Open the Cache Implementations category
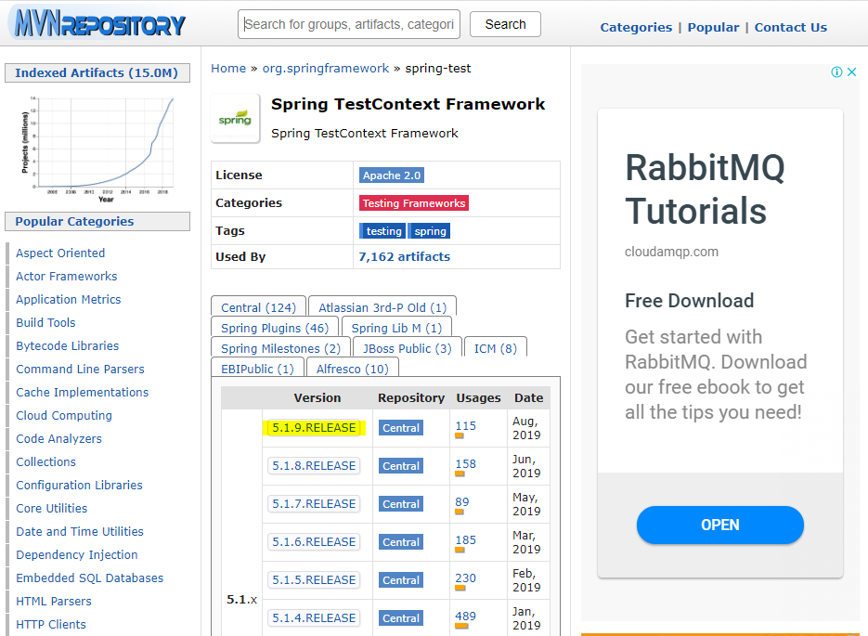The image size is (868, 636). tap(82, 393)
